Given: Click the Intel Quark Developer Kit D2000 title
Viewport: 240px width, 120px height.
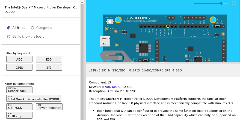Looking at the screenshot, I should click(41, 10).
